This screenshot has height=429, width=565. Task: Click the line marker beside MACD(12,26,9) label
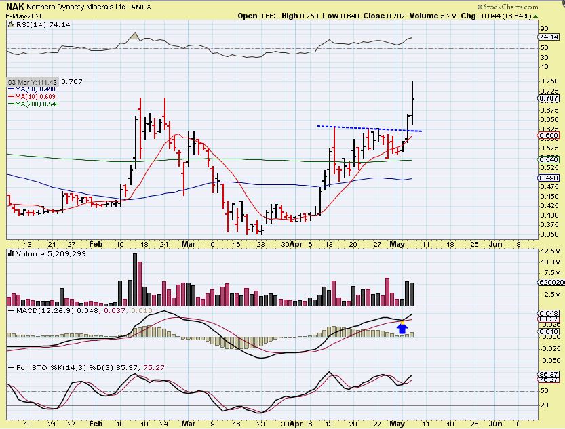tap(11, 310)
